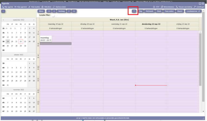Click the 'vrijdag 23 sep 22' column header
The width and height of the screenshot is (207, 121).
[183, 24]
